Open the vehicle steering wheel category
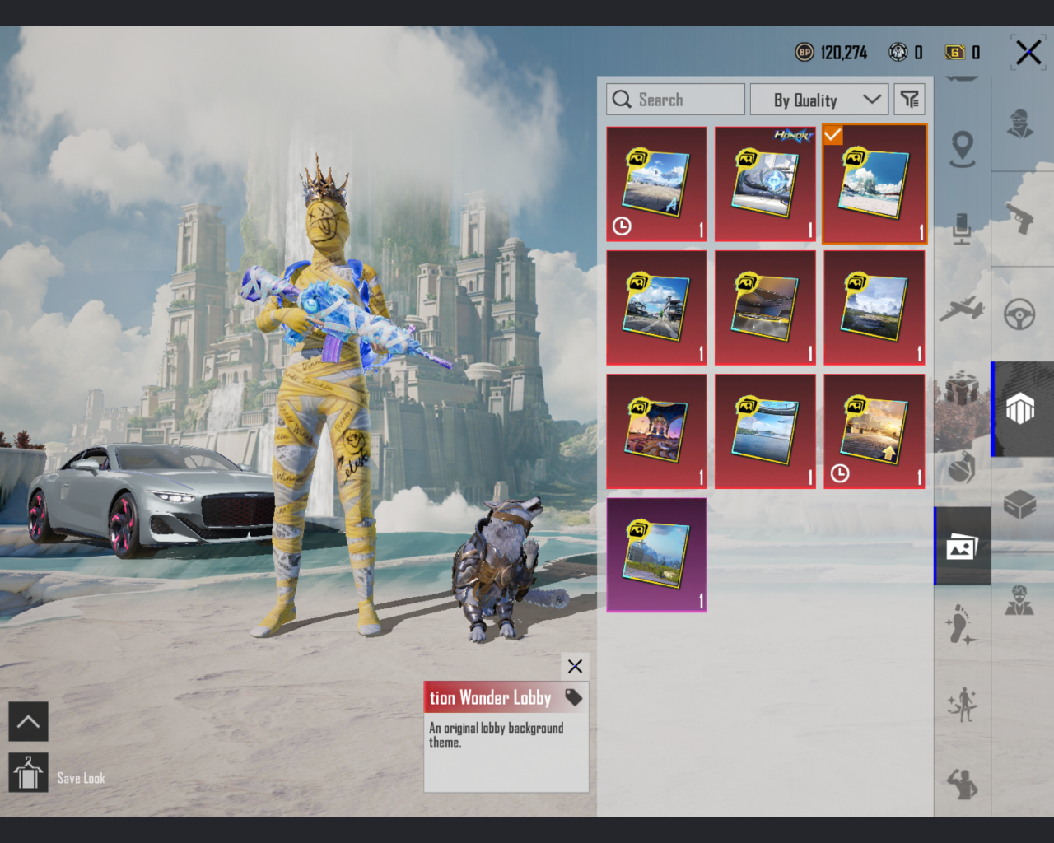The height and width of the screenshot is (843, 1054). pyautogui.click(x=1019, y=314)
